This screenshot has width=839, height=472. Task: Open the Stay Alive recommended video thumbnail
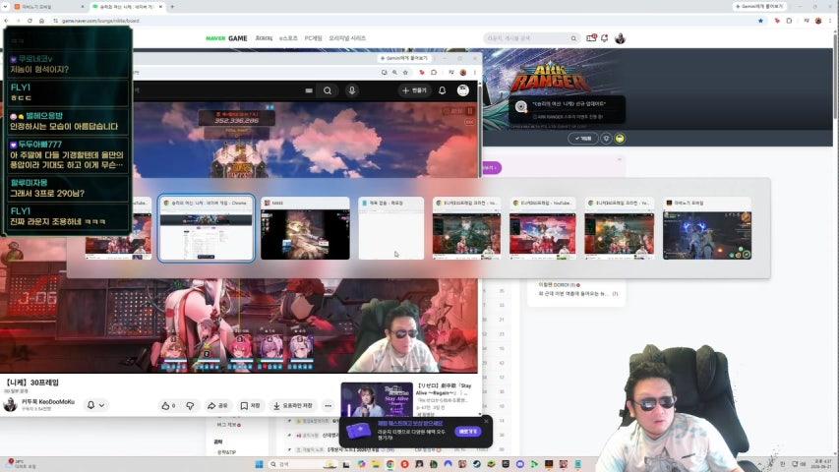tap(377, 400)
